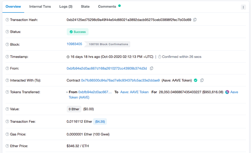Click the Confirmed within 26 secs text

tap(182, 57)
